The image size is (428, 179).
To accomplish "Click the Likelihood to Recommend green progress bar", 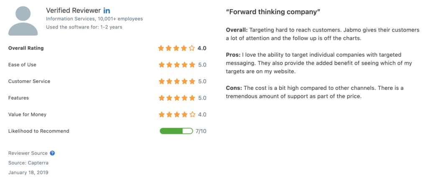I will pyautogui.click(x=176, y=131).
